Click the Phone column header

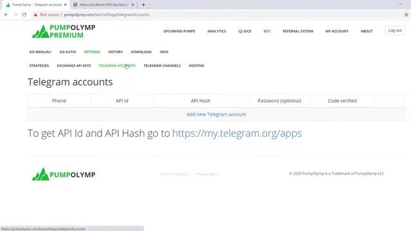coord(59,101)
